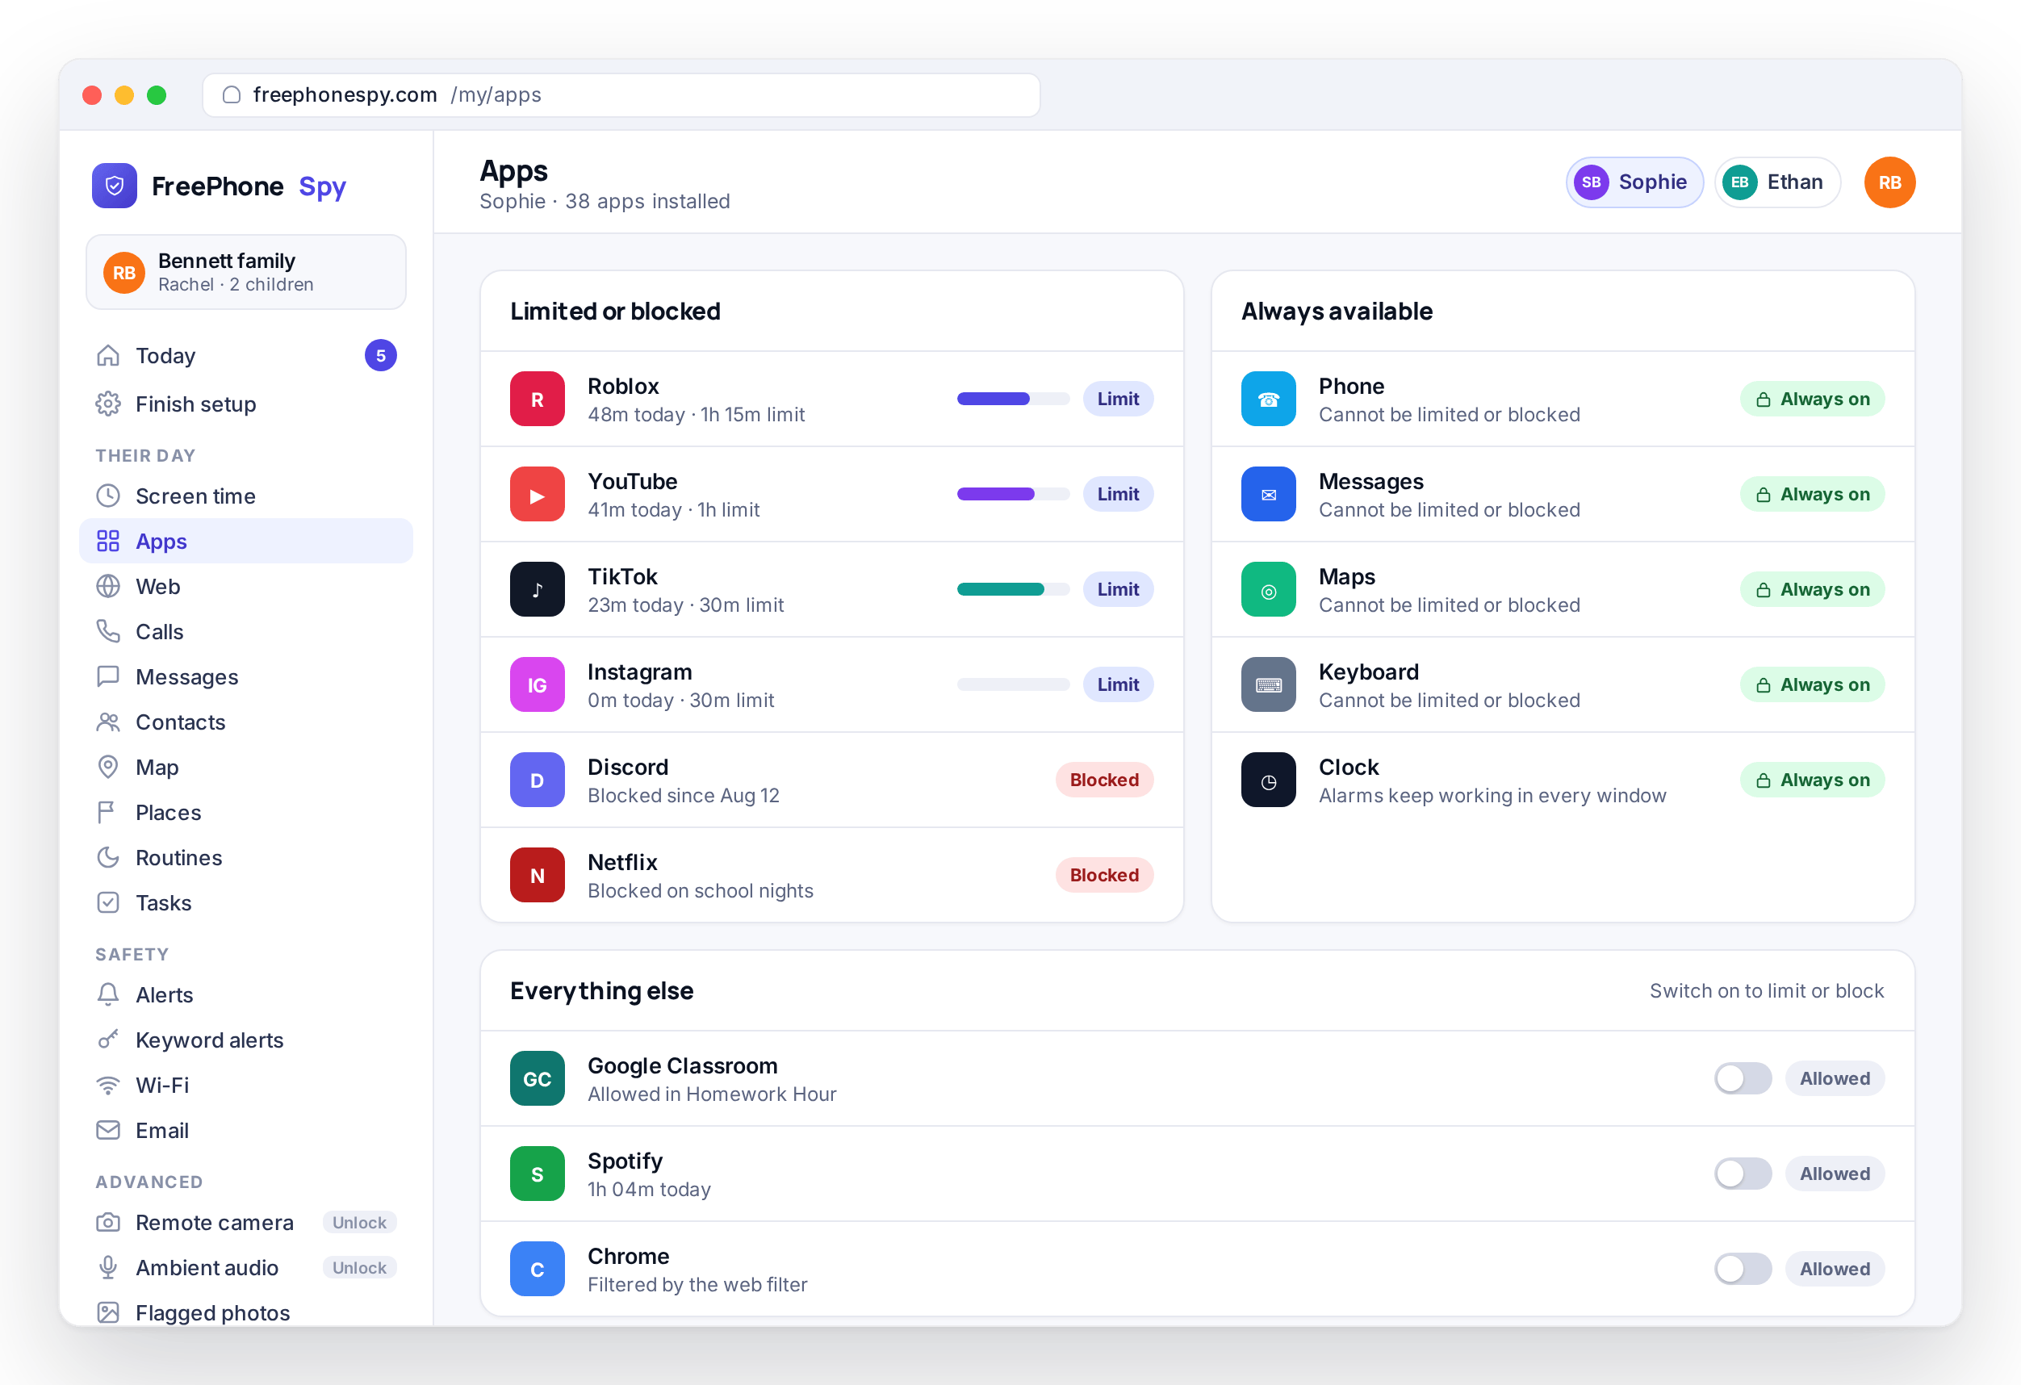Click Unlock next to Remote camera
Image resolution: width=2021 pixels, height=1385 pixels.
359,1224
